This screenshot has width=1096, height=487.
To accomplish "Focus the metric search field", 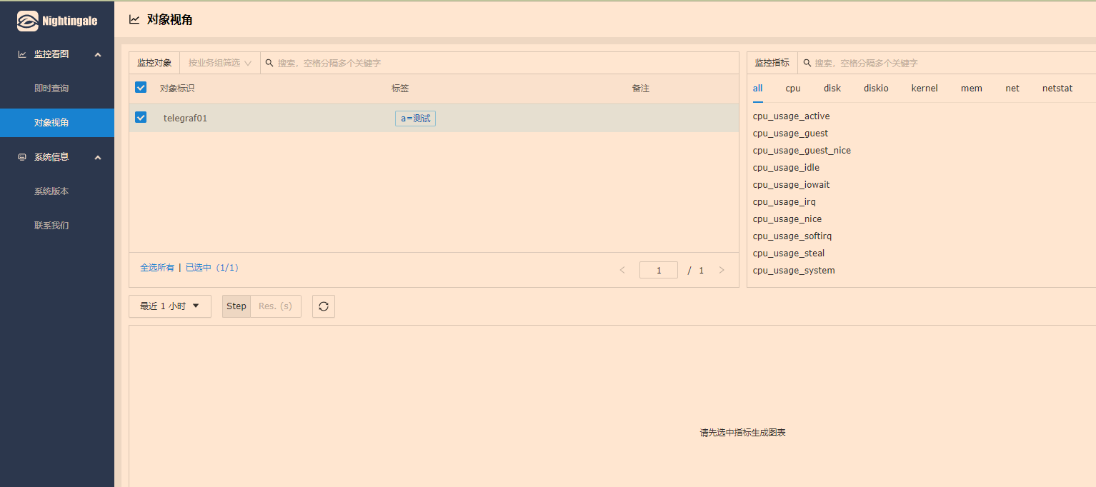I will coord(947,63).
